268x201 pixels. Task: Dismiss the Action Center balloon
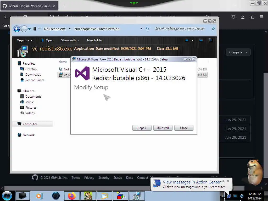pos(228,181)
